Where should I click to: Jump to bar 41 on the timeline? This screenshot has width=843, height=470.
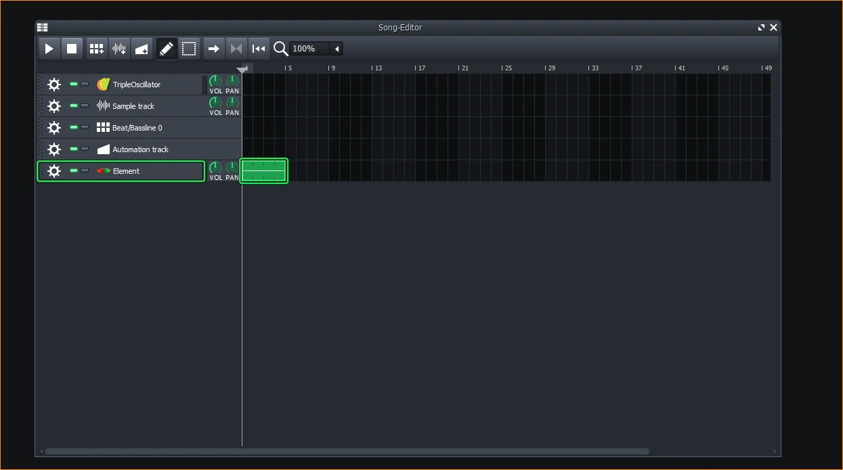click(x=680, y=68)
